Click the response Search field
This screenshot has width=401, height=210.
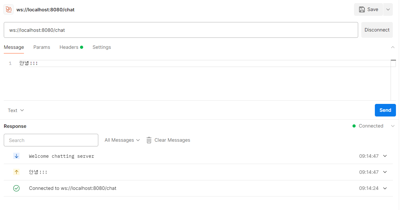(x=51, y=140)
